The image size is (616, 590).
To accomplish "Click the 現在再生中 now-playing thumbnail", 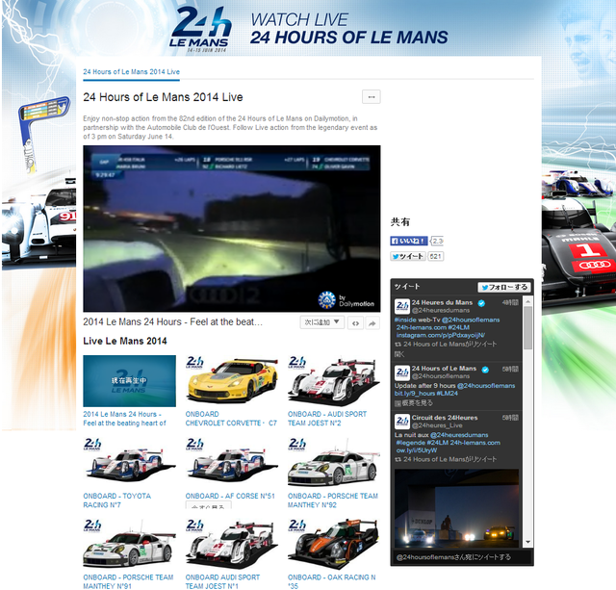I will point(129,380).
